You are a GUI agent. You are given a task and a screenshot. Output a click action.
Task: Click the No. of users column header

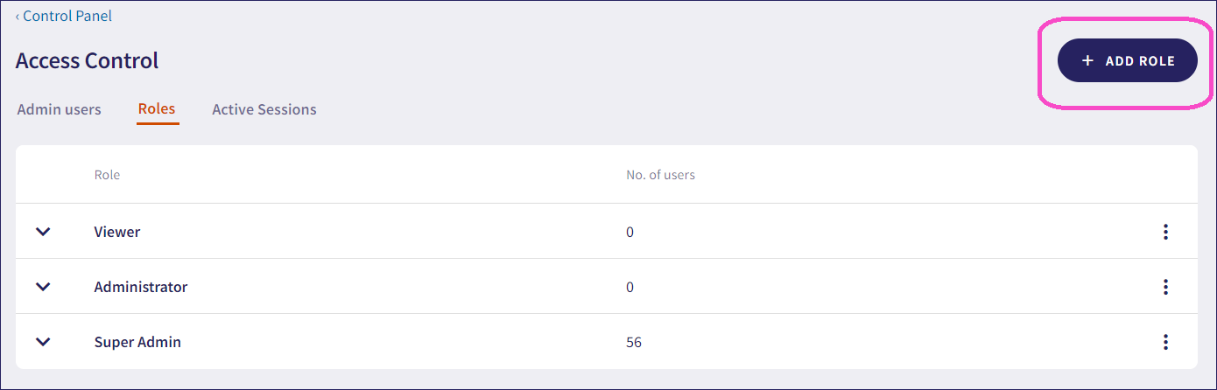[x=660, y=175]
